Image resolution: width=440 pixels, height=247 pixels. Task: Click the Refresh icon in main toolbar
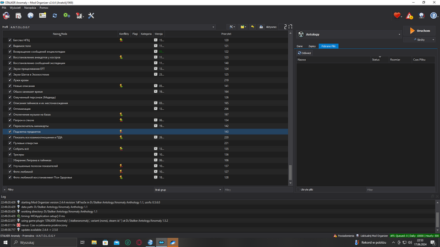[54, 15]
